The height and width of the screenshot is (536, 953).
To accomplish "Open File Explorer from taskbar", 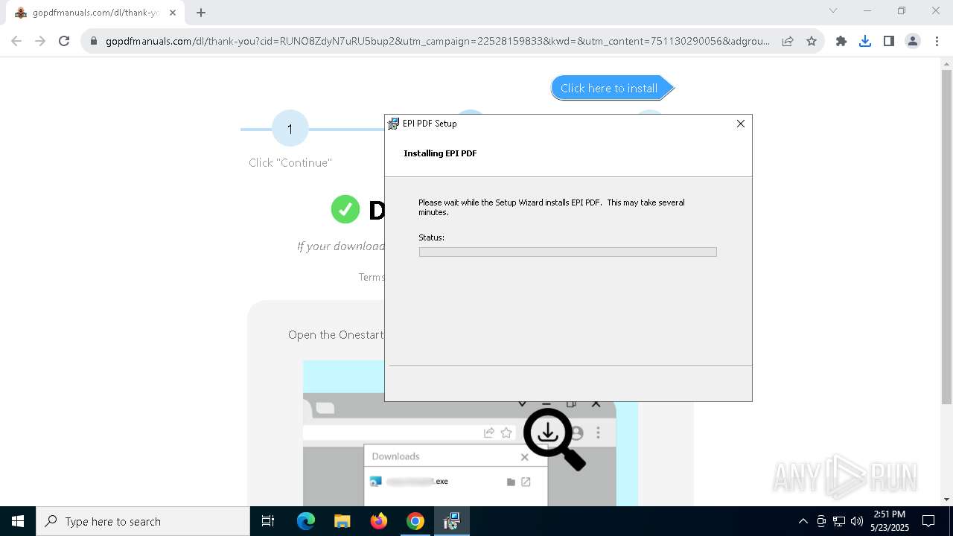I will pyautogui.click(x=342, y=521).
